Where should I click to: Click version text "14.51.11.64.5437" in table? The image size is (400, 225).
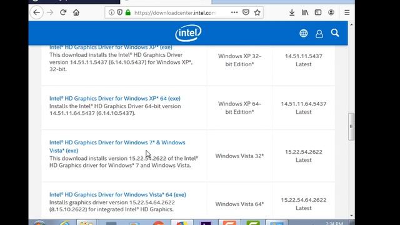click(304, 104)
